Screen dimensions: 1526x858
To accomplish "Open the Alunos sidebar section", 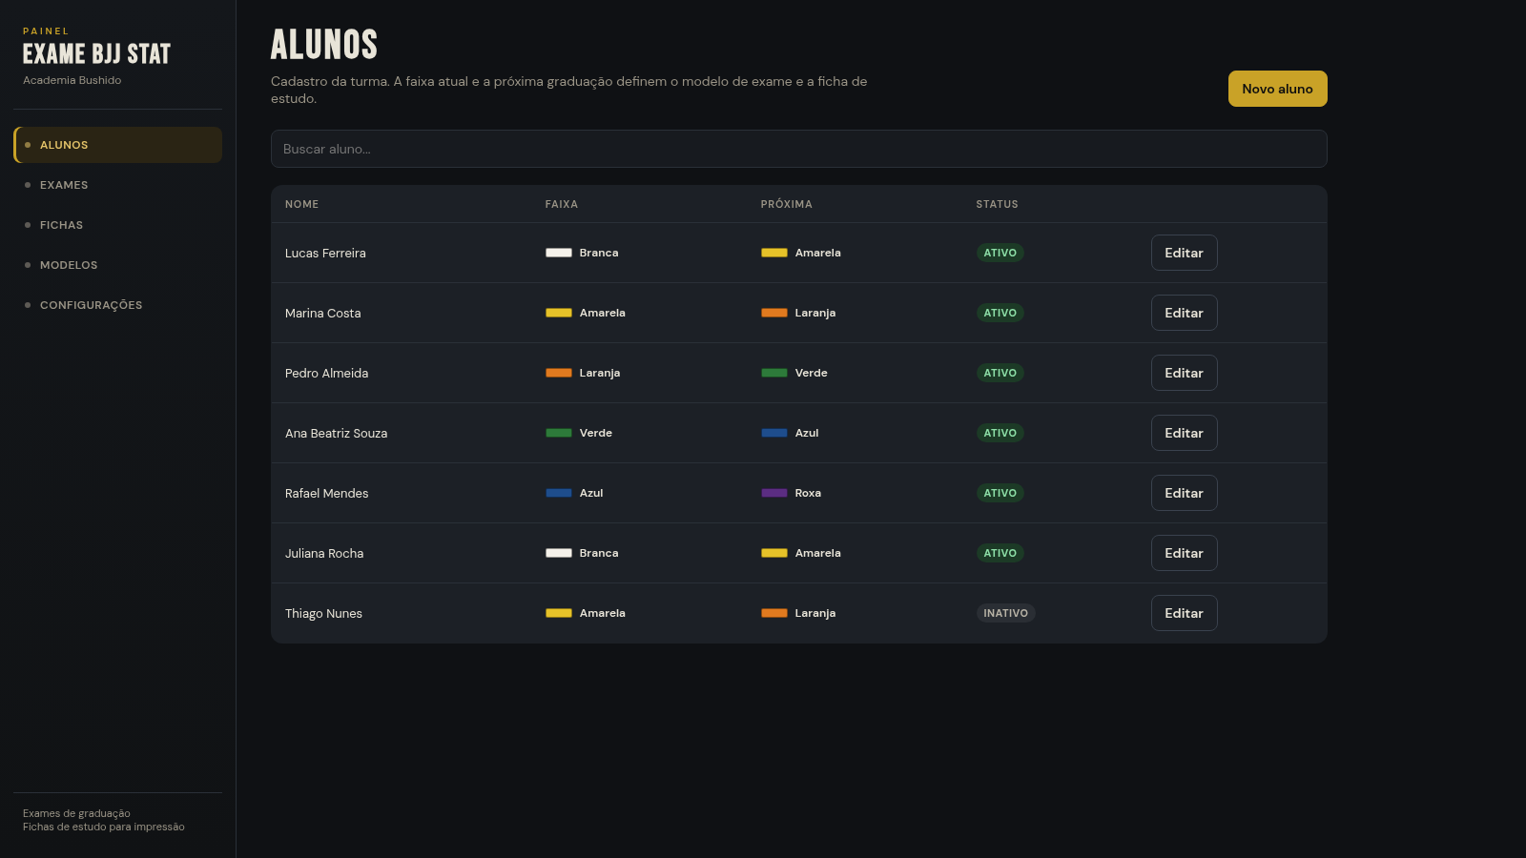I will click(118, 145).
